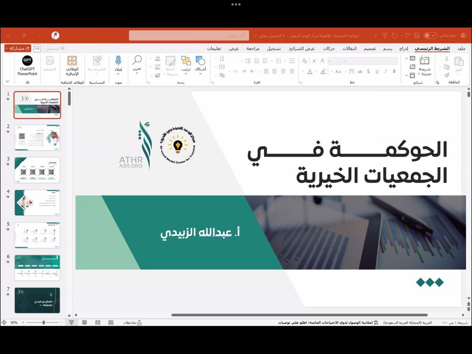Open the font size combo box
The height and width of the screenshot is (354, 472).
point(335,61)
